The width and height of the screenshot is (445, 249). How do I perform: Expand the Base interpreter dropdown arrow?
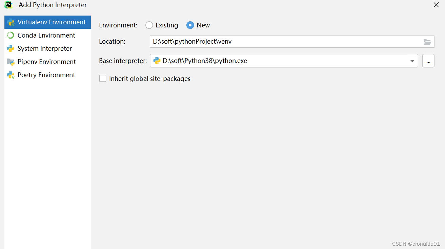(x=412, y=61)
